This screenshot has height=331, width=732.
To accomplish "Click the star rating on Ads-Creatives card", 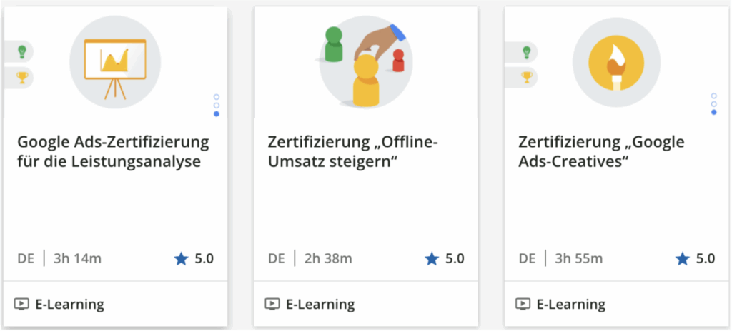I will (695, 258).
